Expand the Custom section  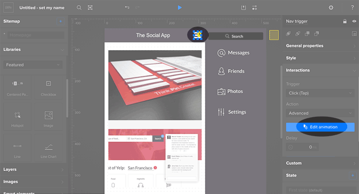tap(321, 163)
